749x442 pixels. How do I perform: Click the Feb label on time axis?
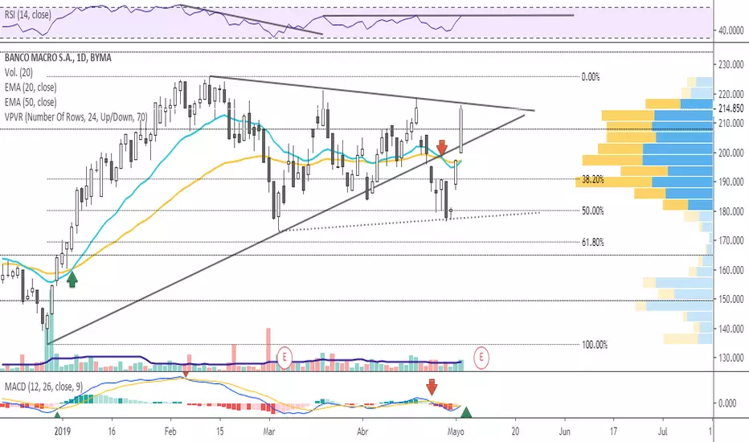170,432
